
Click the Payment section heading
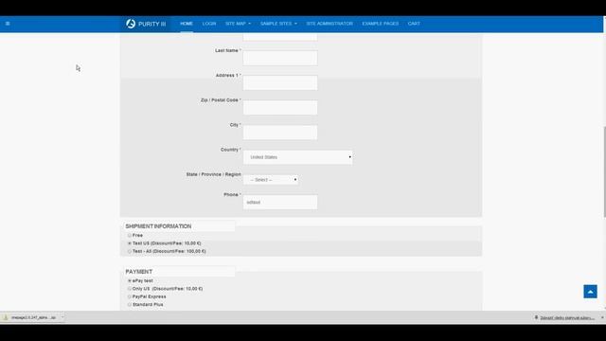tap(139, 272)
